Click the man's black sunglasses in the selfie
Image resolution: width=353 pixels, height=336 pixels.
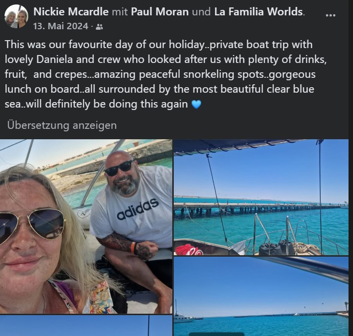click(119, 168)
